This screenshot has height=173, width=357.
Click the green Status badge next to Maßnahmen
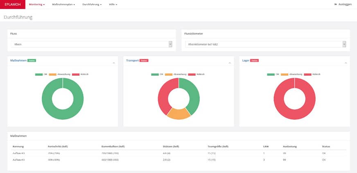pyautogui.click(x=32, y=60)
